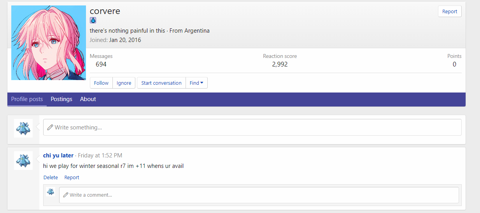Switch to the Postings tab
480x213 pixels.
(x=61, y=99)
